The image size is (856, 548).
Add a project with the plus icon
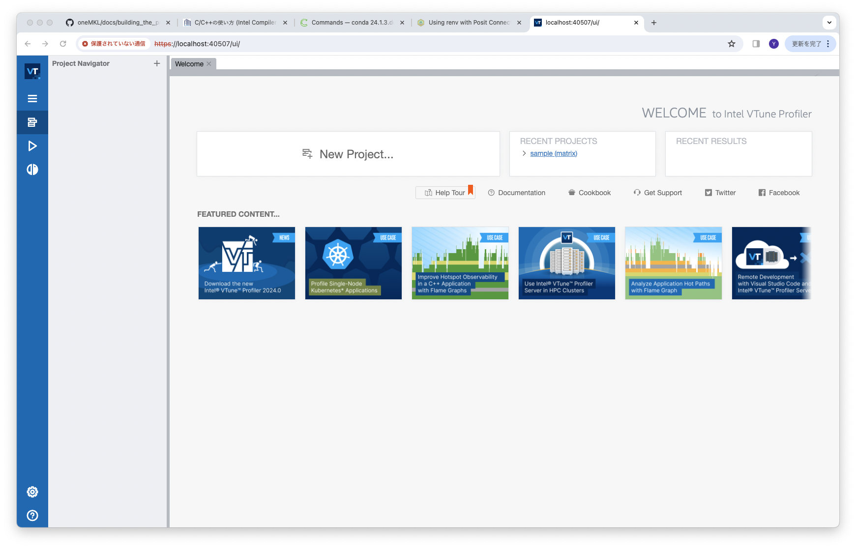[157, 63]
